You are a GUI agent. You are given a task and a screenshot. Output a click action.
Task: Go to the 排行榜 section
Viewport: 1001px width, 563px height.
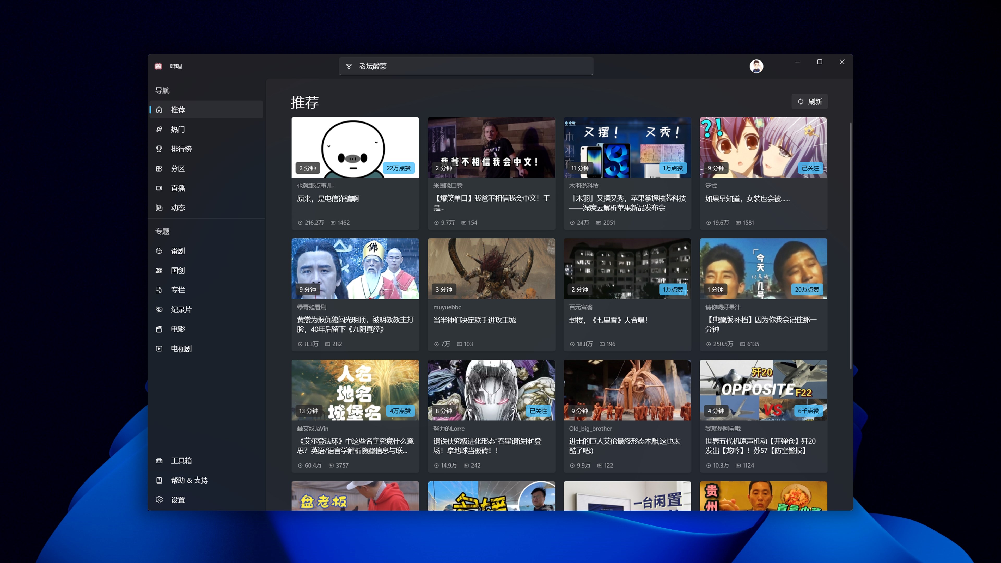[x=206, y=149]
